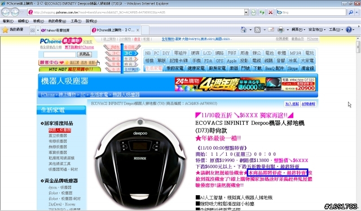Viewport: 361px width, 211px height.
Task: Select the BenQ 配件 category tab
Action: tap(275, 68)
